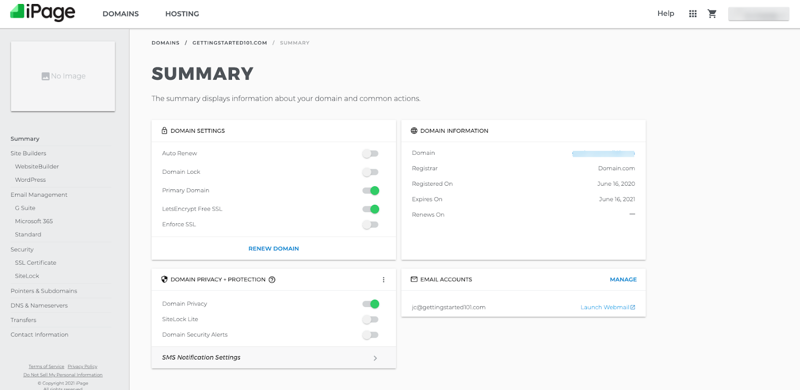The width and height of the screenshot is (800, 390).
Task: Open the HOSTING top menu
Action: [x=182, y=14]
